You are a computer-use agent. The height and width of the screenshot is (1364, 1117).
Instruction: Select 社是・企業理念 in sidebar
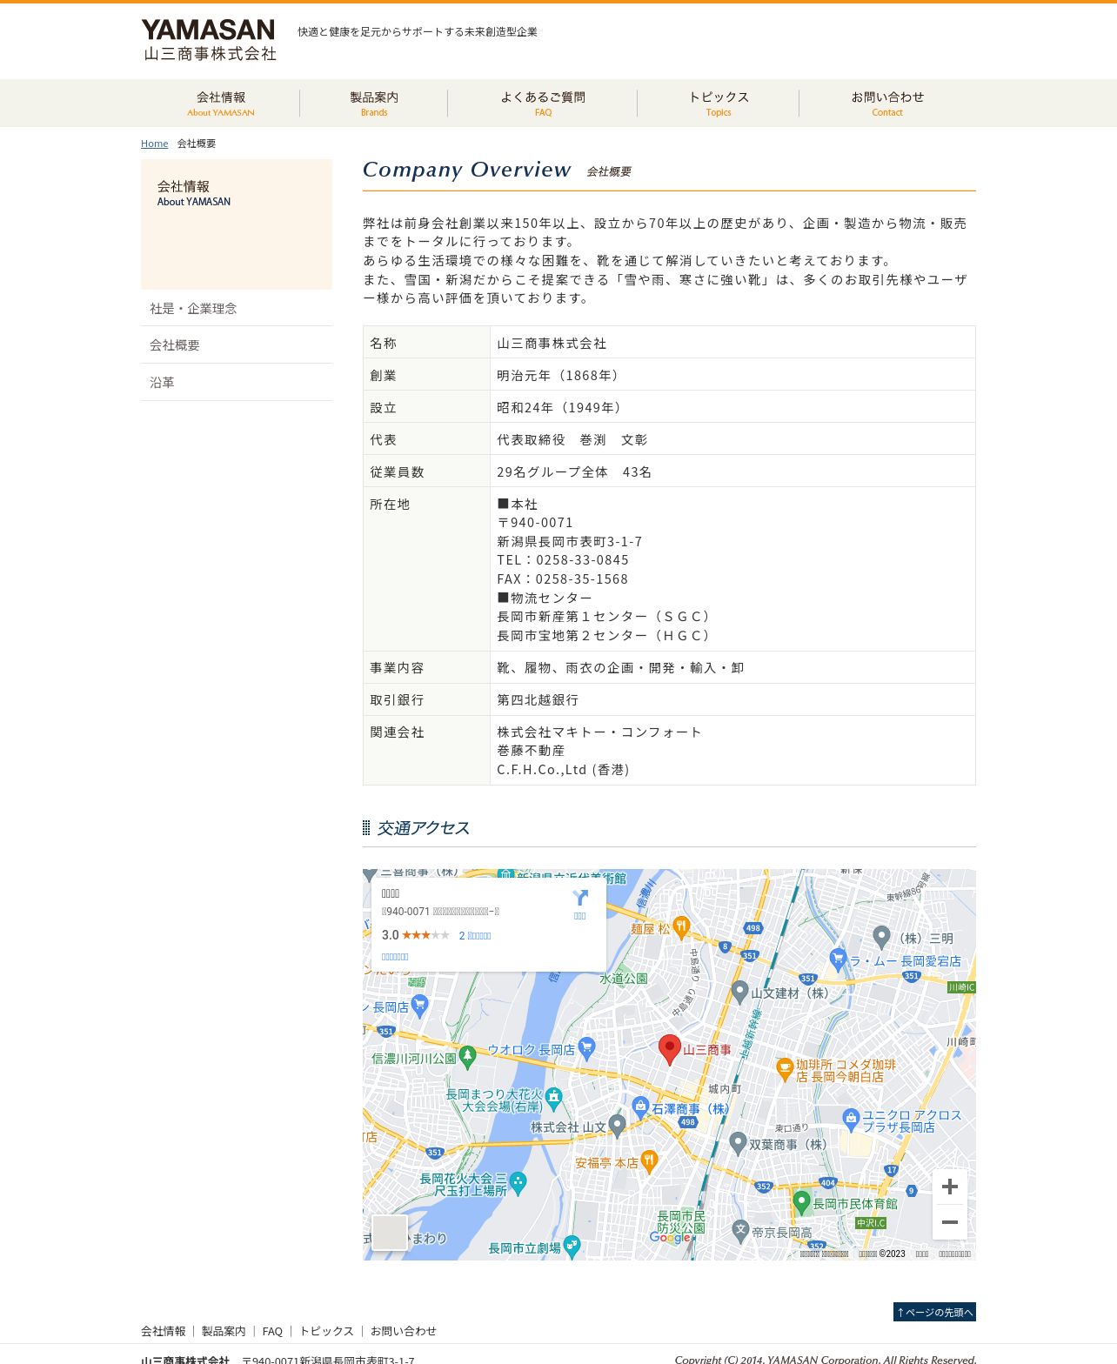tap(237, 308)
